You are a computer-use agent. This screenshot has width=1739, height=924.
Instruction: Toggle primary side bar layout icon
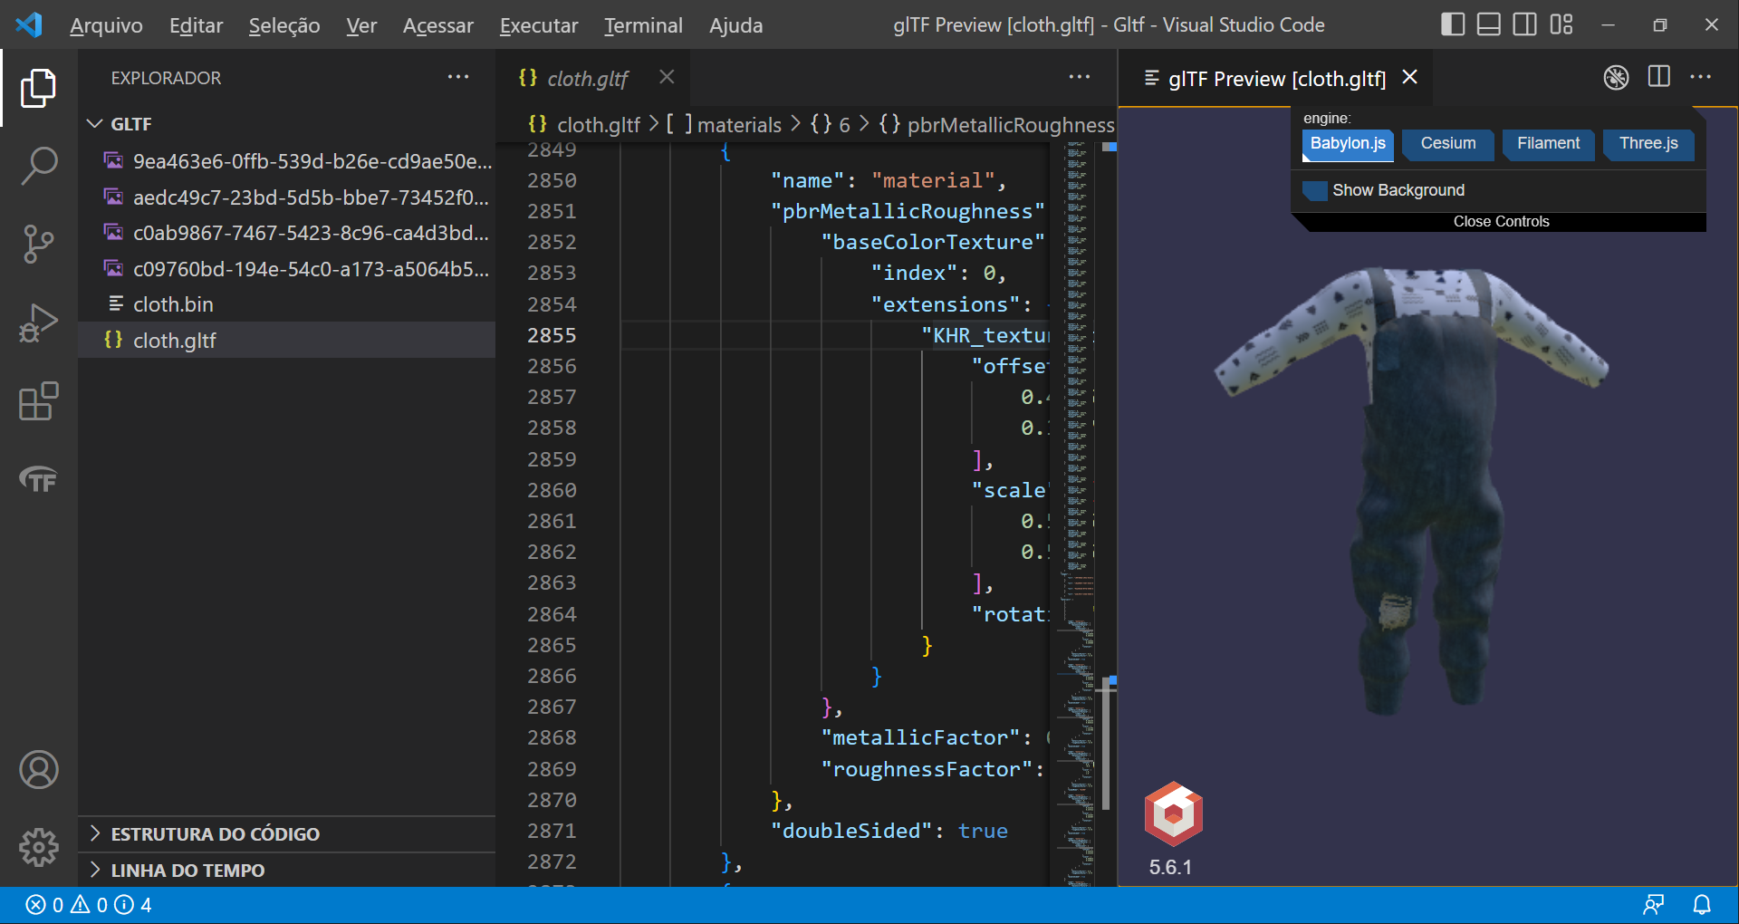point(1453,24)
